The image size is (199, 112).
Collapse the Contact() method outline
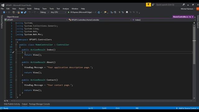tap(16, 80)
